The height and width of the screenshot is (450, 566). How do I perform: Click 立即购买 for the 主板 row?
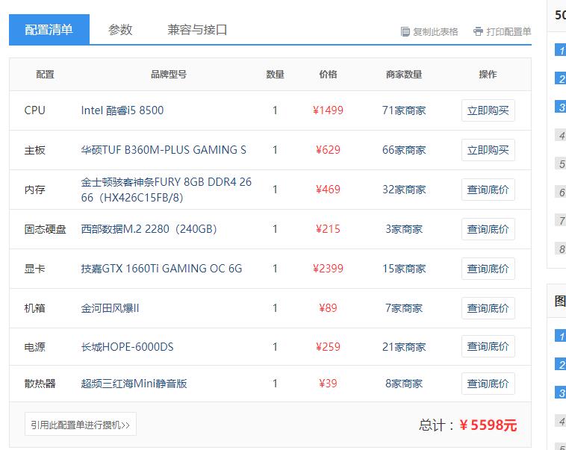(488, 150)
